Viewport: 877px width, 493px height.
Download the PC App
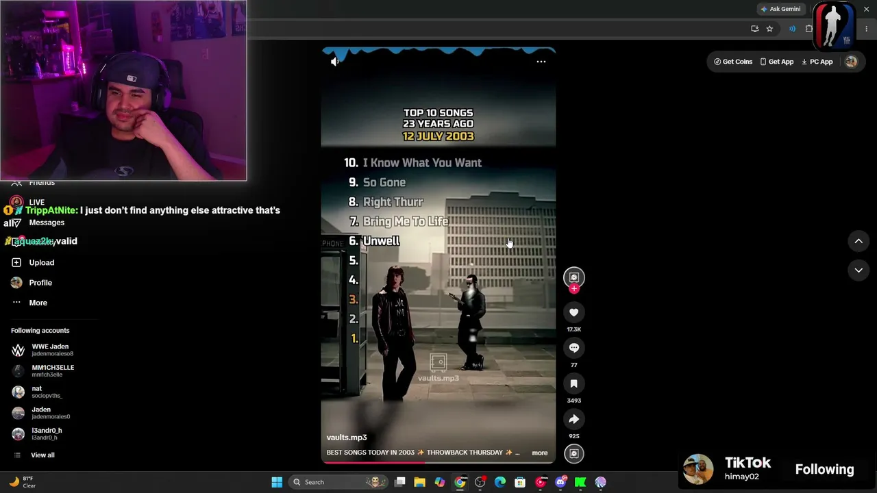[817, 62]
